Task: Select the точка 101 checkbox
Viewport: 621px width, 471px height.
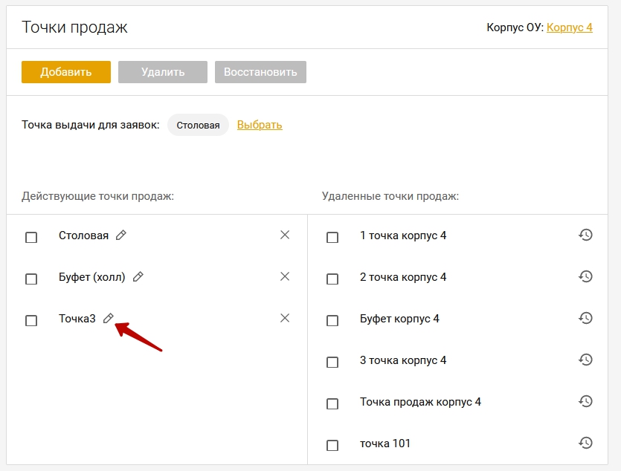Action: (332, 445)
